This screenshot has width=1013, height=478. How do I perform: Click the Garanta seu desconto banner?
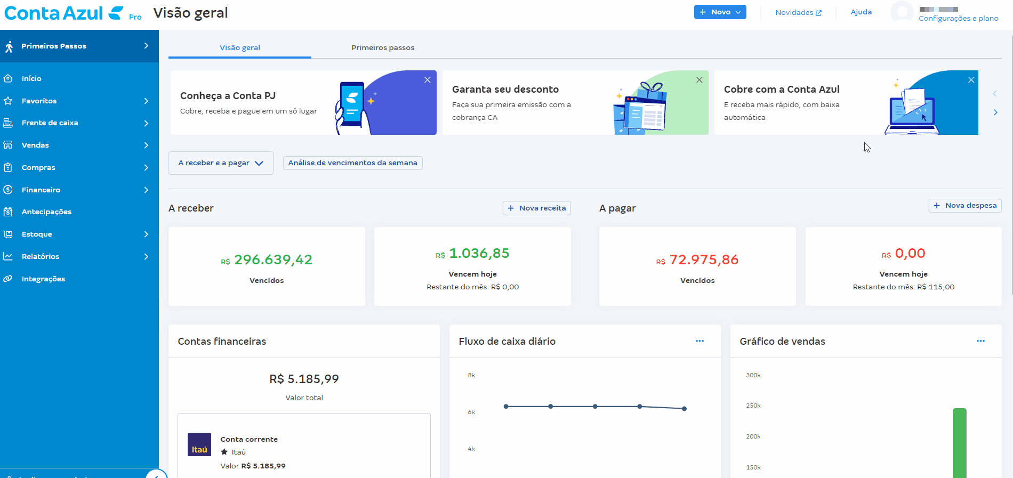[575, 102]
